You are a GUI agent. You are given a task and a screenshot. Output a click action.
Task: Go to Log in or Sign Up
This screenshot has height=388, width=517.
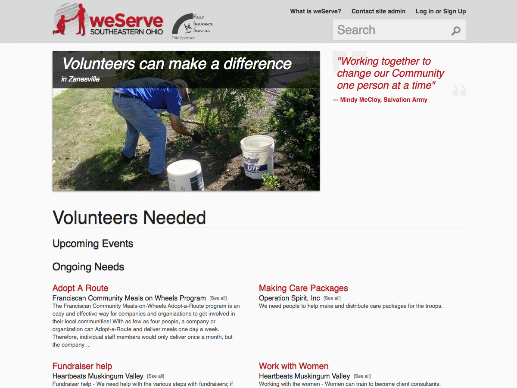(441, 11)
